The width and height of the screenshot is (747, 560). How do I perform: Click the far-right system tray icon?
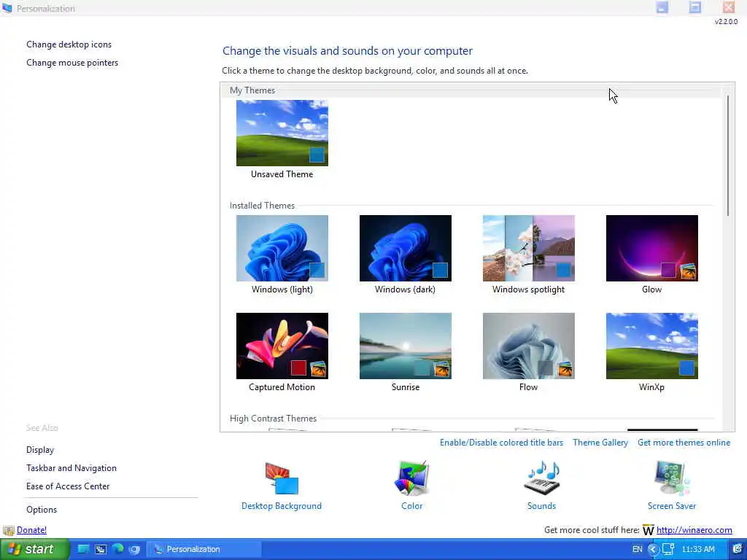[x=737, y=549]
